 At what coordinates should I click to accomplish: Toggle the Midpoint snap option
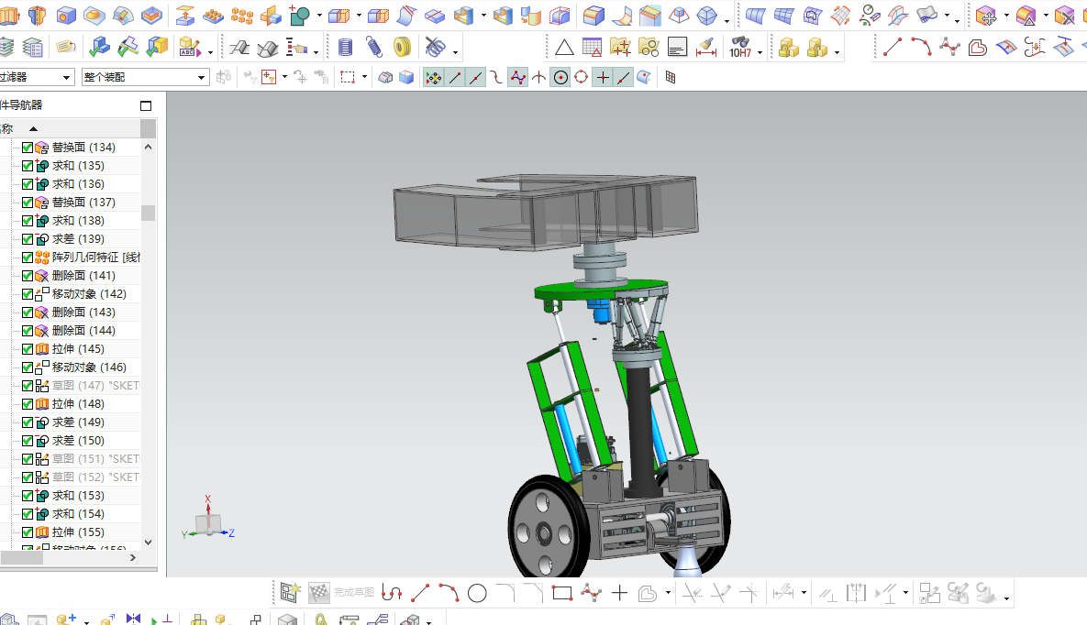click(475, 78)
